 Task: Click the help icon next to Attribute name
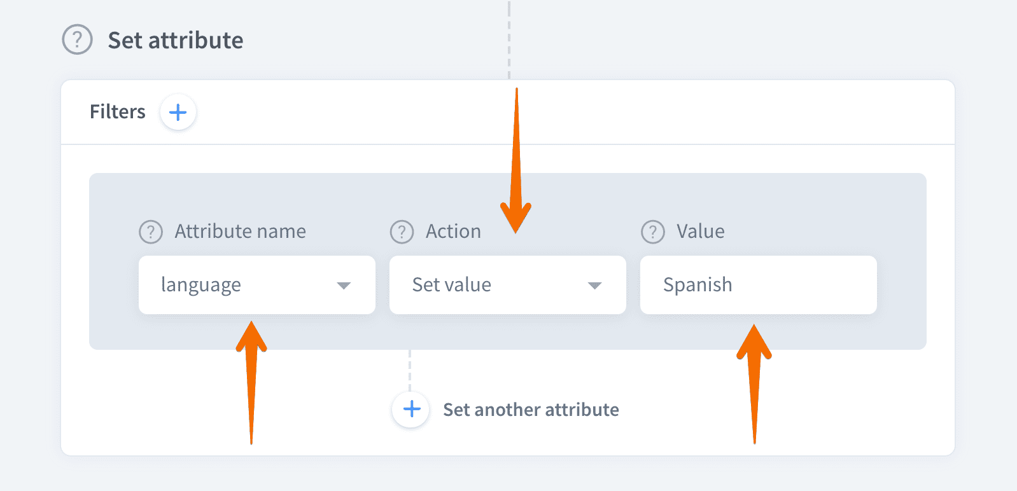[151, 232]
